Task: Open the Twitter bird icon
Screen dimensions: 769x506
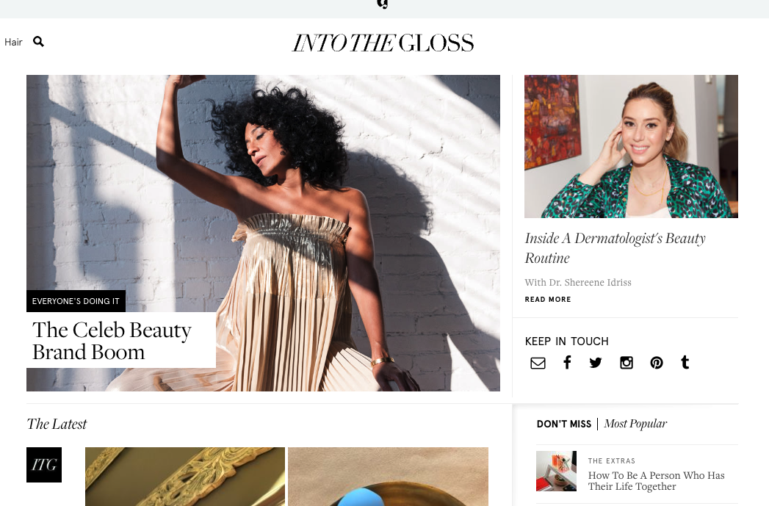Action: point(596,363)
